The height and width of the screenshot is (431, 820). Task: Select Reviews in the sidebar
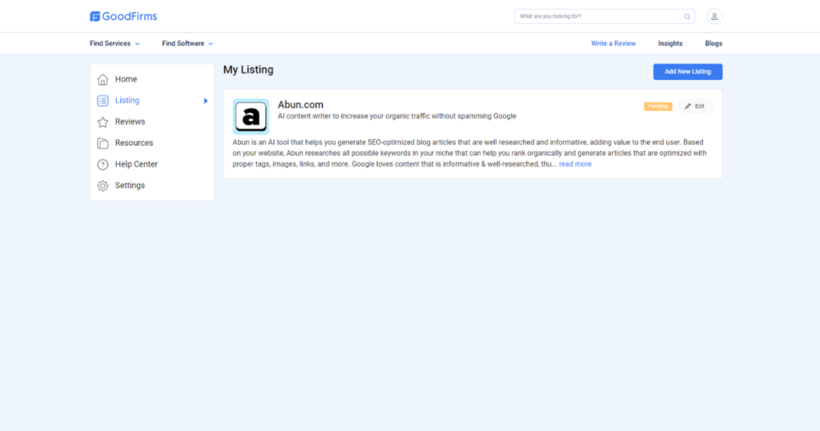click(131, 121)
